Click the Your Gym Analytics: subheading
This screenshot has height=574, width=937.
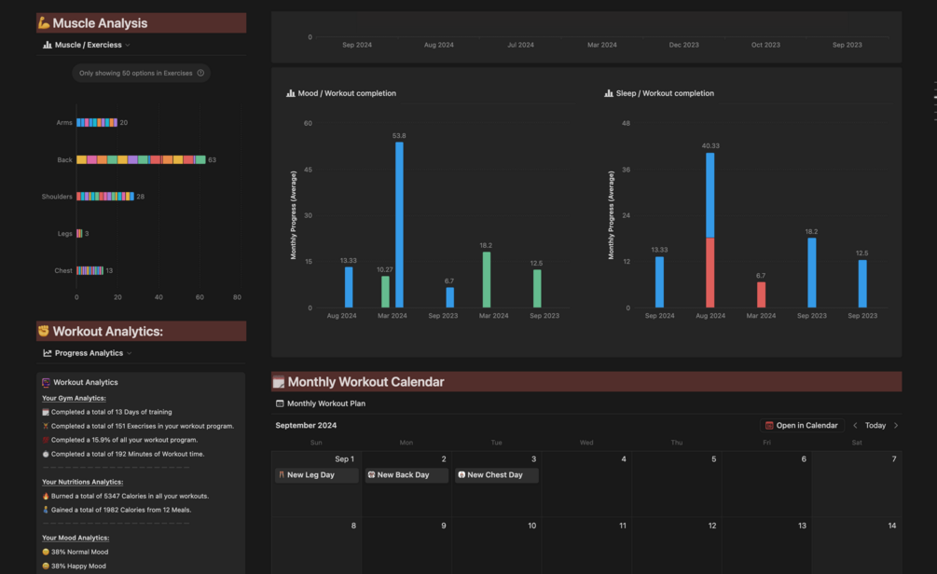point(74,398)
